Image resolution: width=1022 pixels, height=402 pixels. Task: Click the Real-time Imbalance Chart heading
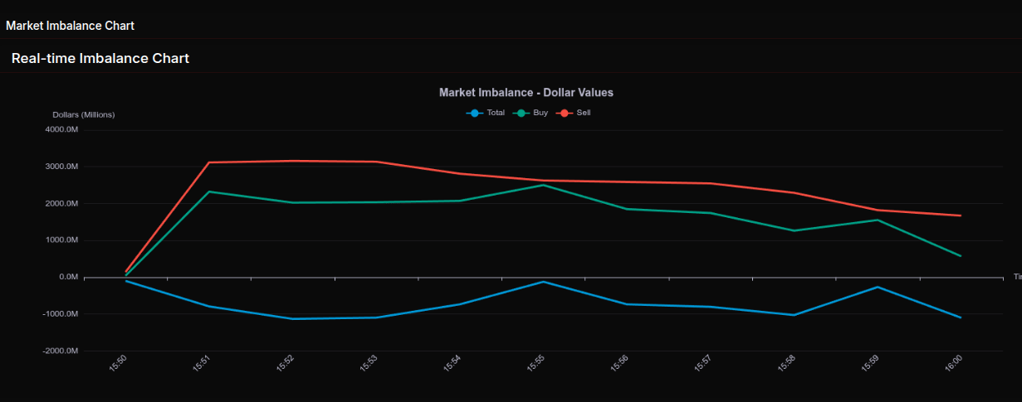point(100,59)
